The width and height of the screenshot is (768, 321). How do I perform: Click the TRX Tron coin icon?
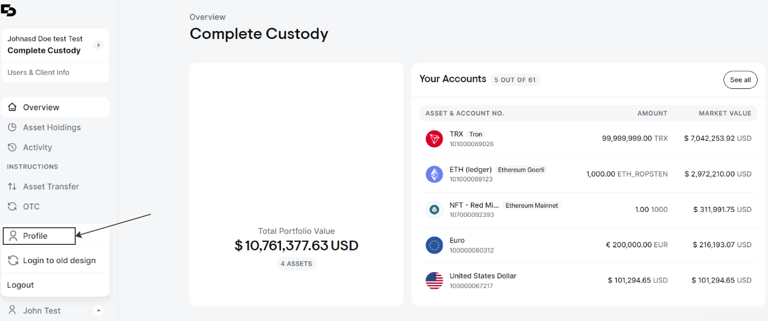tap(434, 139)
